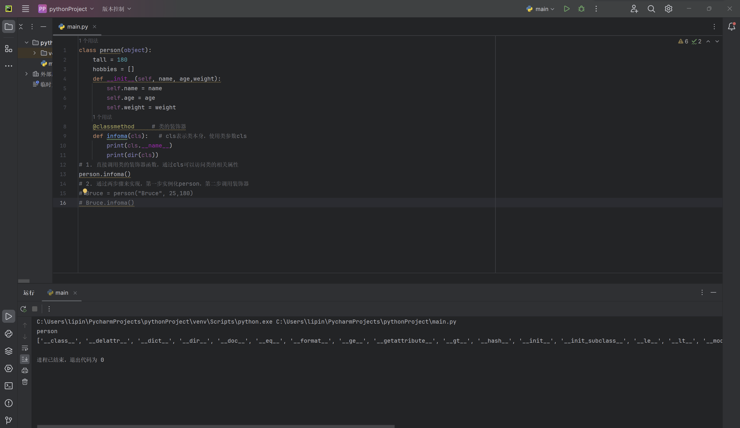Image resolution: width=740 pixels, height=428 pixels.
Task: Click person.infoma() call on line 13
Action: coord(105,174)
